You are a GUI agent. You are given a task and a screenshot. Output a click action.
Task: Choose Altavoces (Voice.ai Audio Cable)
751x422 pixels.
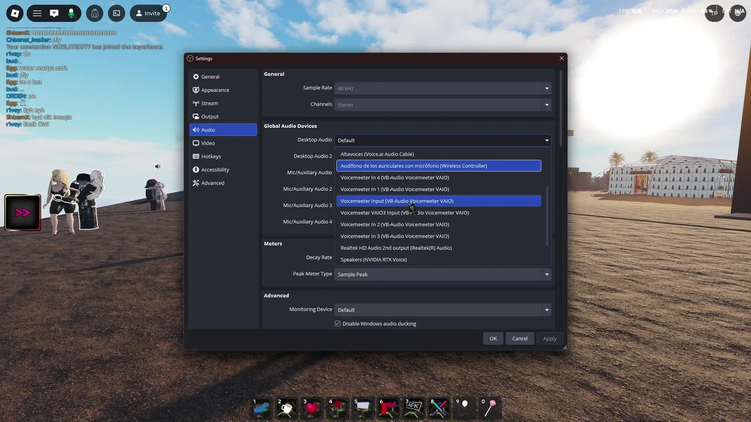(x=439, y=154)
